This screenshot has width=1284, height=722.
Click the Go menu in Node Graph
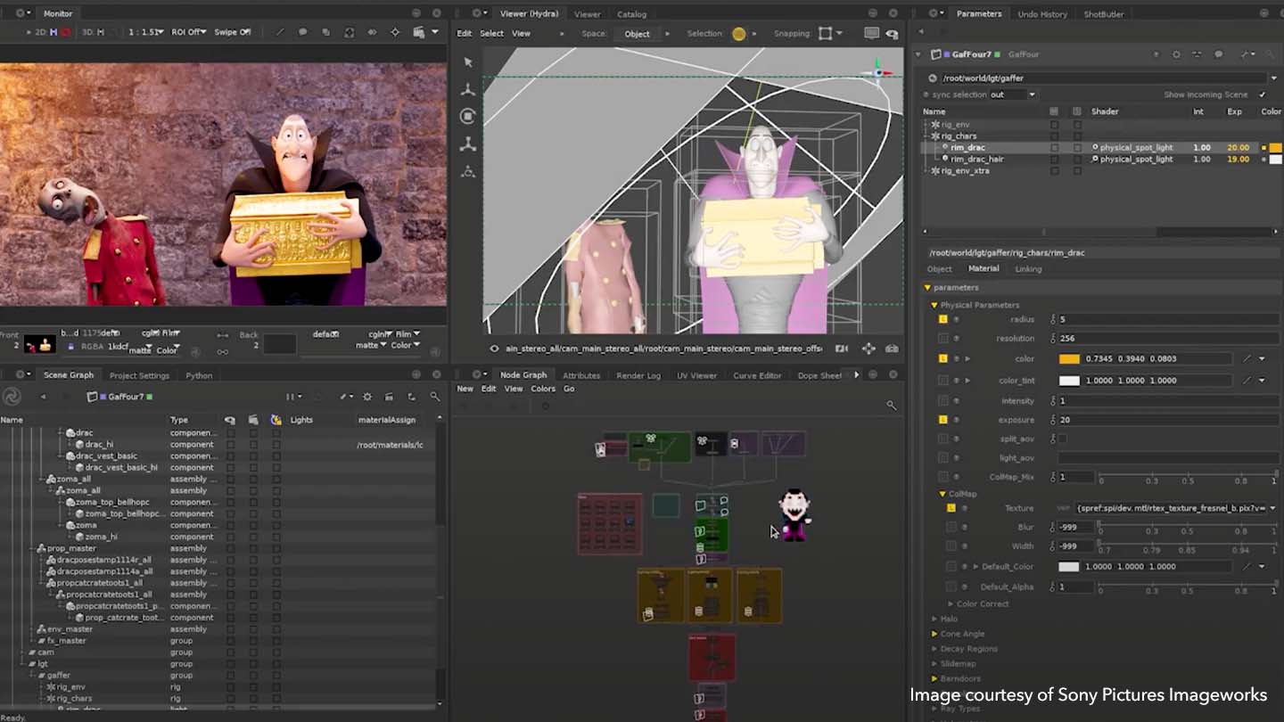(x=569, y=389)
